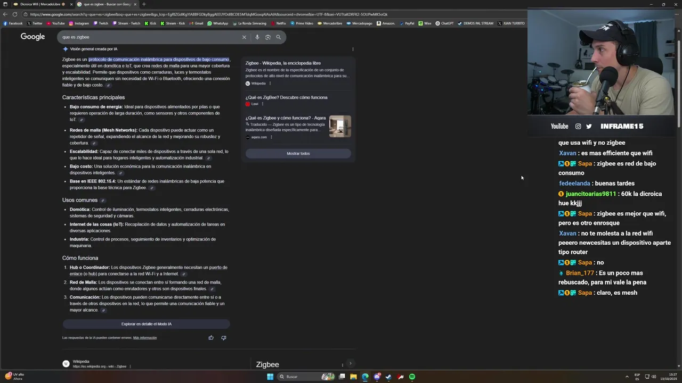
Task: Go back with browser back arrow
Action: click(5, 14)
